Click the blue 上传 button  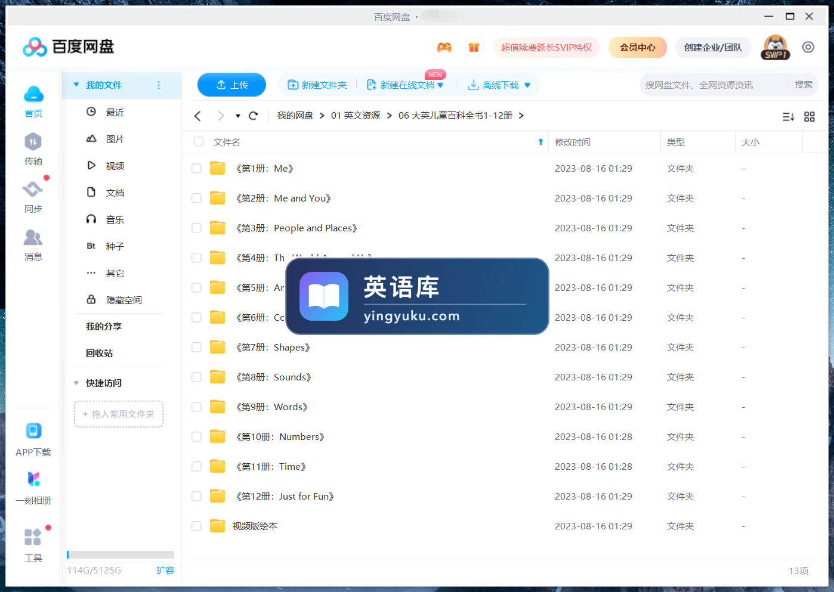[231, 85]
